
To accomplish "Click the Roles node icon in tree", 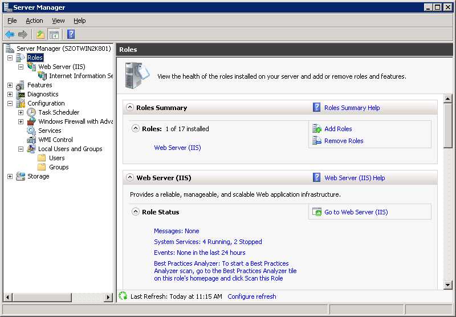I will point(21,58).
